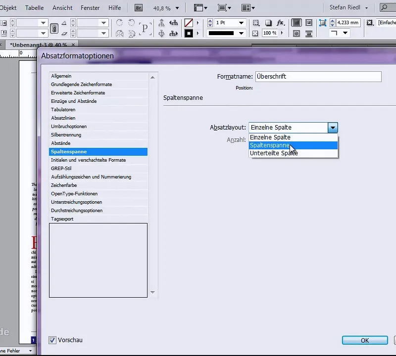
Task: Click the select content icon
Action: 161,33
